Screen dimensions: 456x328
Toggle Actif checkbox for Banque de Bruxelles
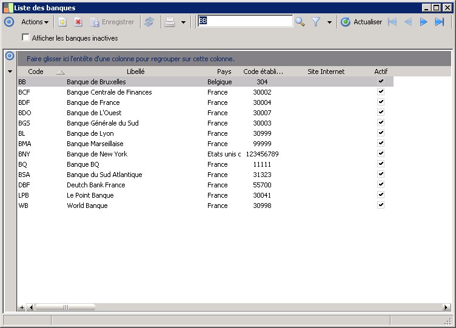[381, 81]
